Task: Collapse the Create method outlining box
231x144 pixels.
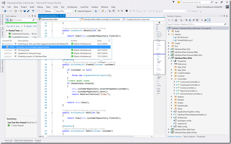Action: click(52, 65)
